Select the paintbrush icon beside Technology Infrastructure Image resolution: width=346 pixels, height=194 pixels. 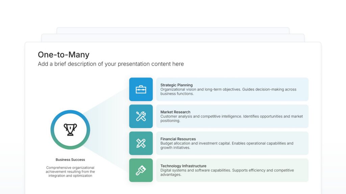(x=141, y=170)
